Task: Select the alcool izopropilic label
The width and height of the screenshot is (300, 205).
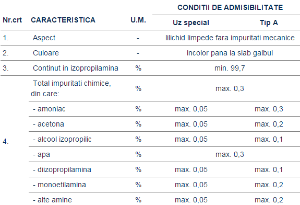Action: coord(62,140)
